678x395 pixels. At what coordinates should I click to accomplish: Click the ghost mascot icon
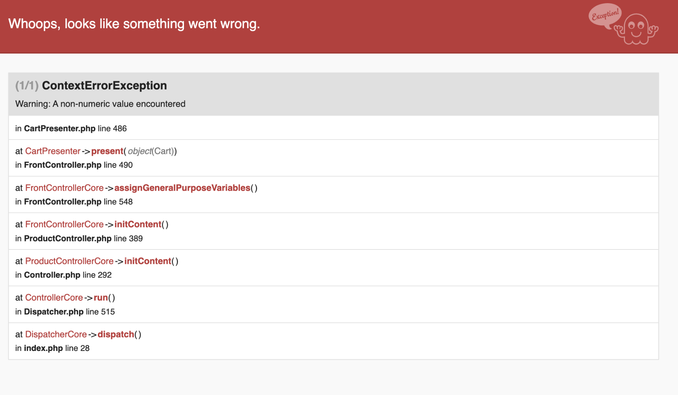tap(636, 30)
